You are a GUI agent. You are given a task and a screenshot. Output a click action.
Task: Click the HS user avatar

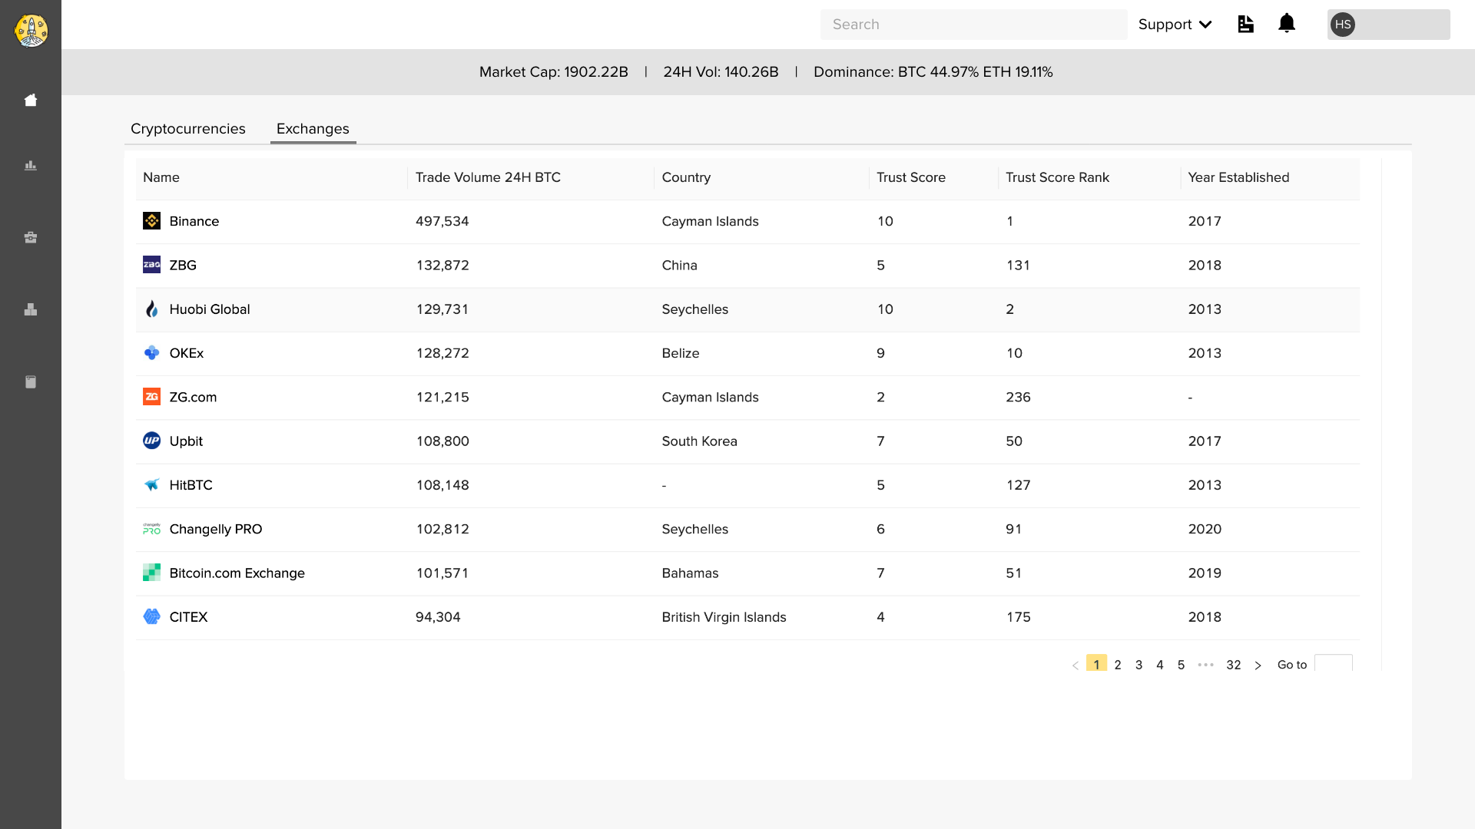tap(1342, 25)
